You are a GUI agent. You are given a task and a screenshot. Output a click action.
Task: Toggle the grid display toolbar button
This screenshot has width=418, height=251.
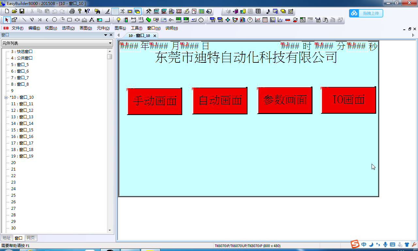pos(115,11)
